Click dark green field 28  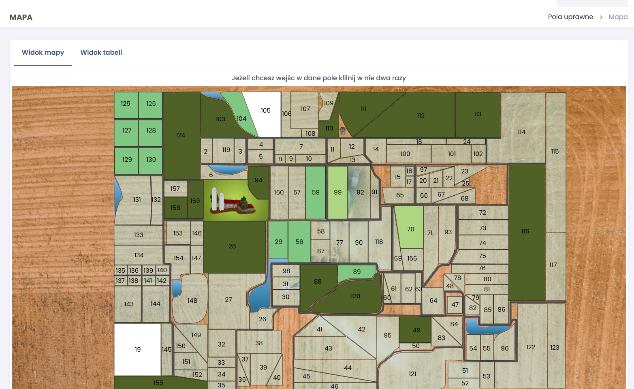pyautogui.click(x=233, y=246)
